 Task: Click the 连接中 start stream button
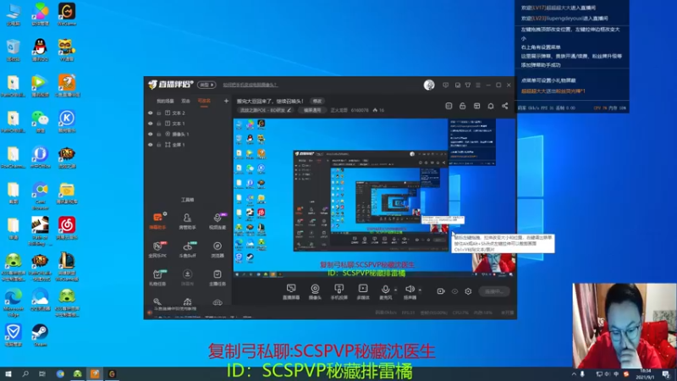(x=494, y=291)
